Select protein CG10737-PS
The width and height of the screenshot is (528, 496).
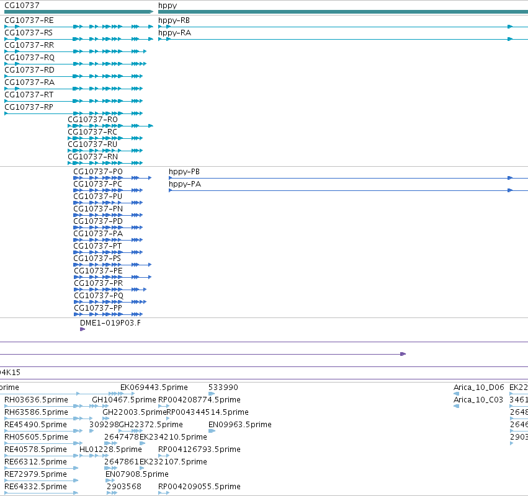tap(97, 259)
